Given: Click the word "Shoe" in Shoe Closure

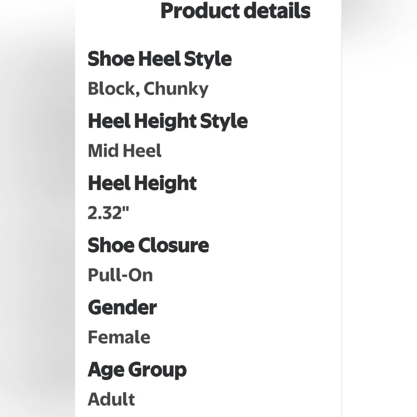Looking at the screenshot, I should pos(110,246).
